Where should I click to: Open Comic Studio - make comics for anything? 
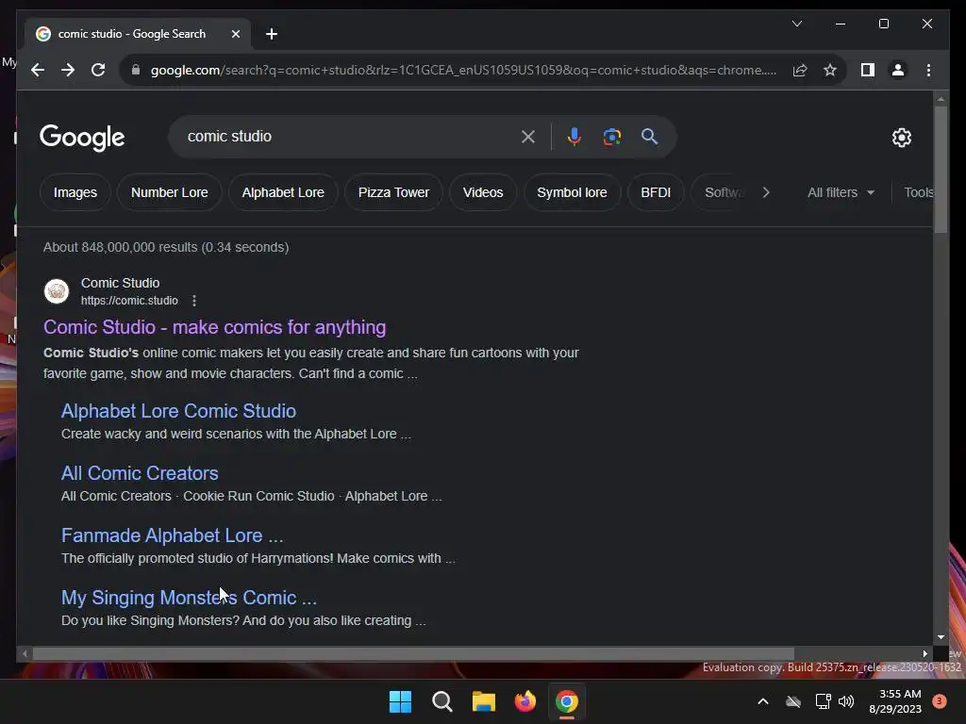click(x=214, y=327)
